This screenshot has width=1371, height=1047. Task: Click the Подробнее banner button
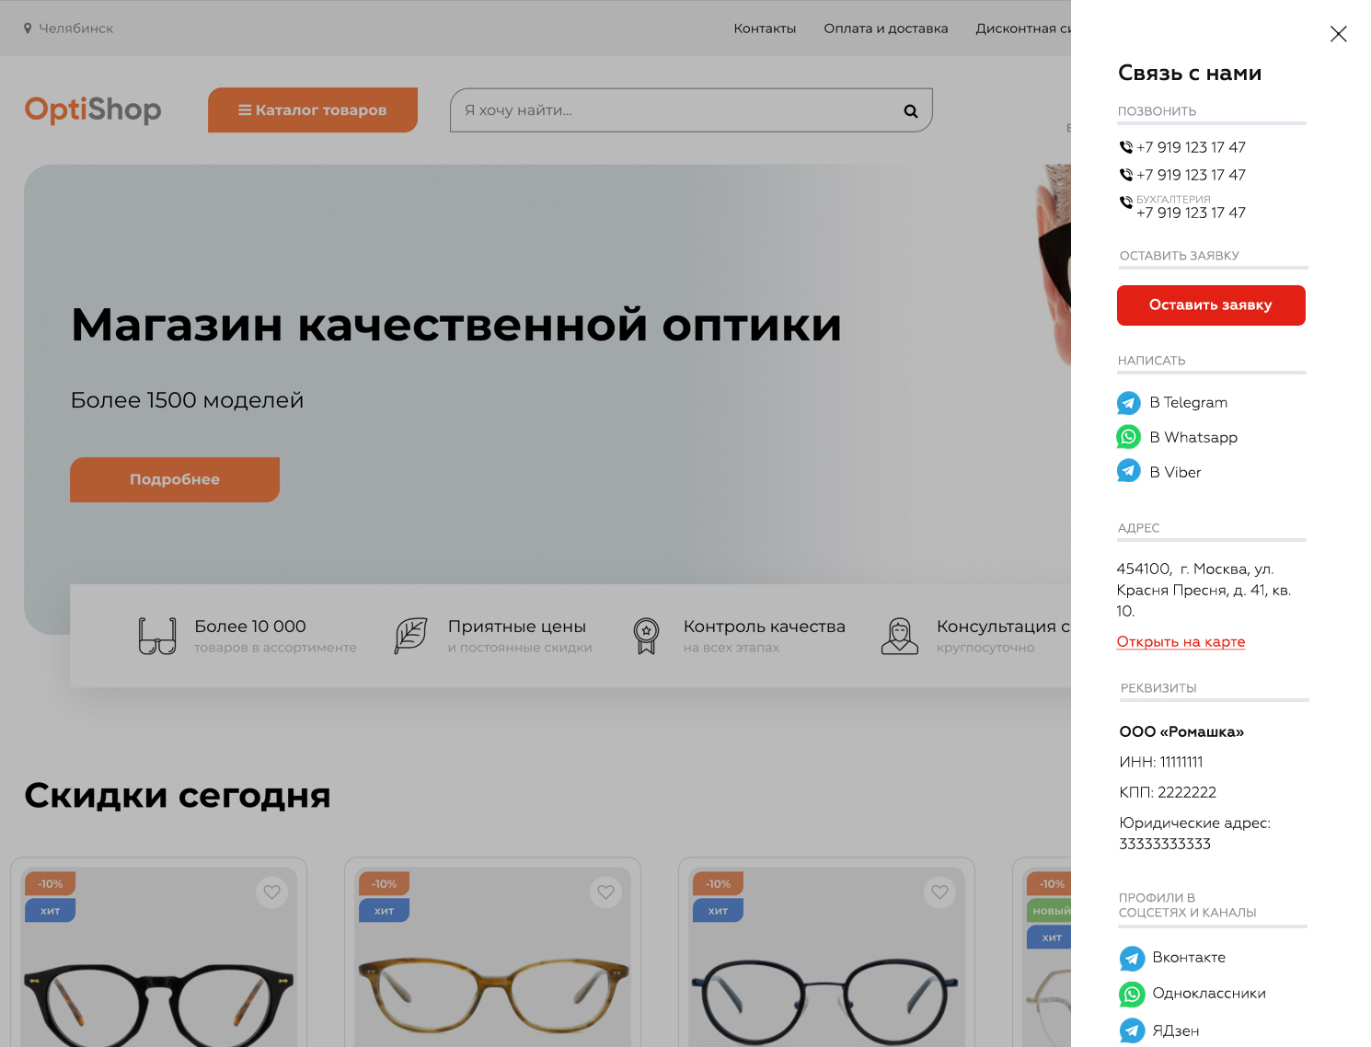(x=175, y=479)
